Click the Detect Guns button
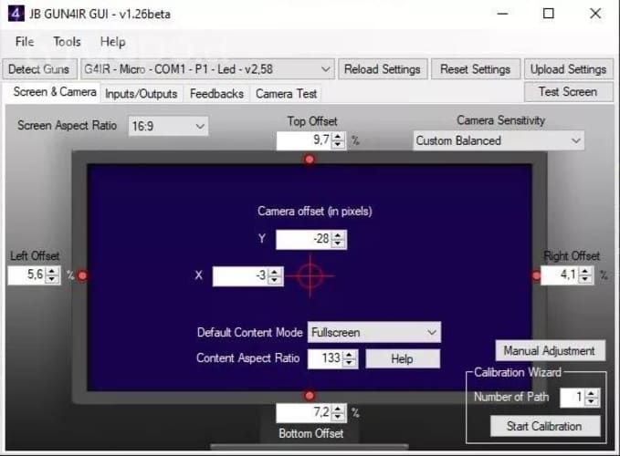 click(x=37, y=69)
